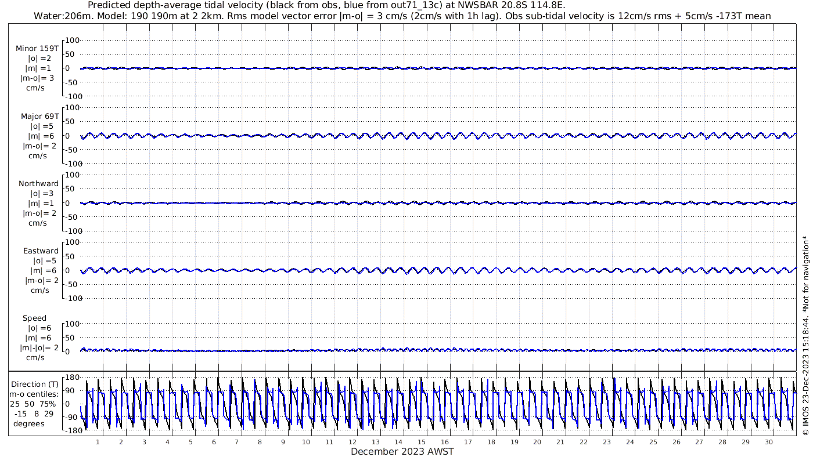This screenshot has width=813, height=464.
Task: Click day tick label '23' on time axis
Action: (607, 442)
